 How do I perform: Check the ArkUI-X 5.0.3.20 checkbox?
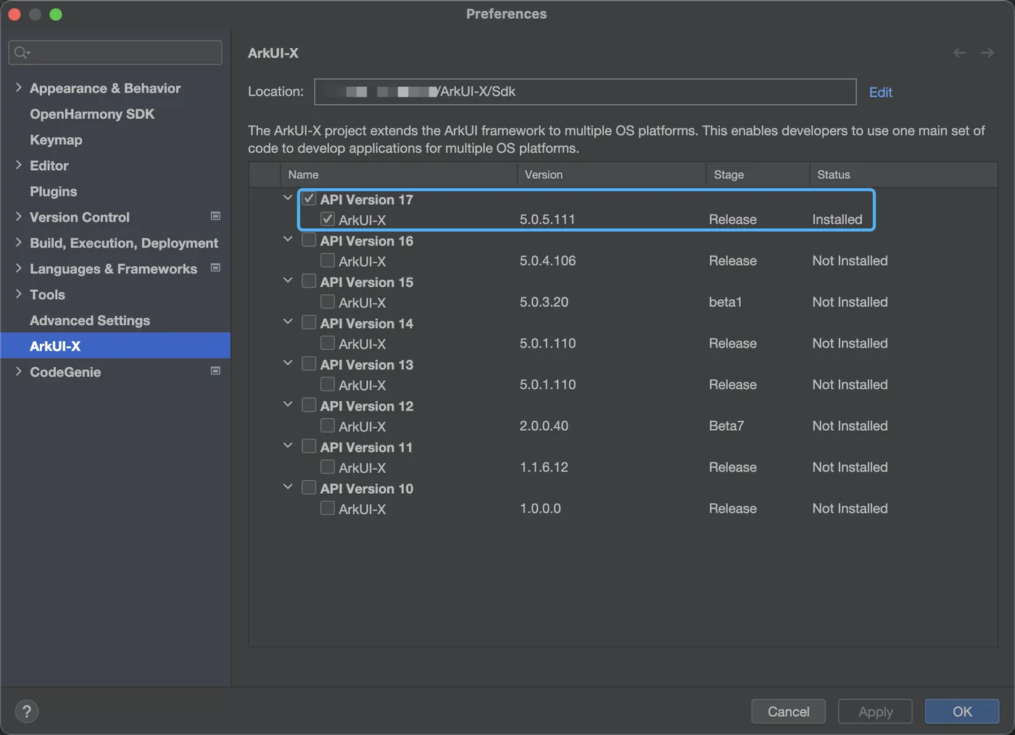(328, 301)
